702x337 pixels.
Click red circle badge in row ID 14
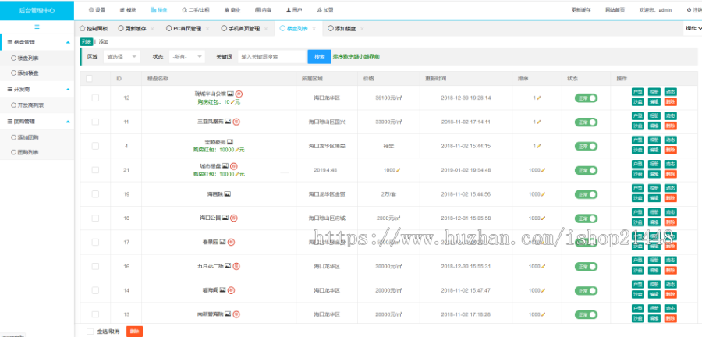point(232,290)
